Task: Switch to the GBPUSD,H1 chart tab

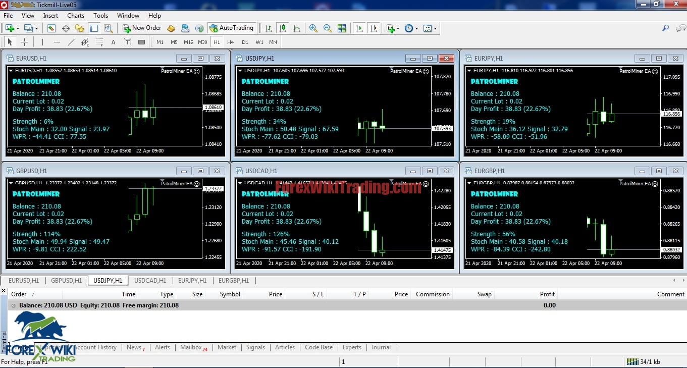Action: tap(66, 281)
